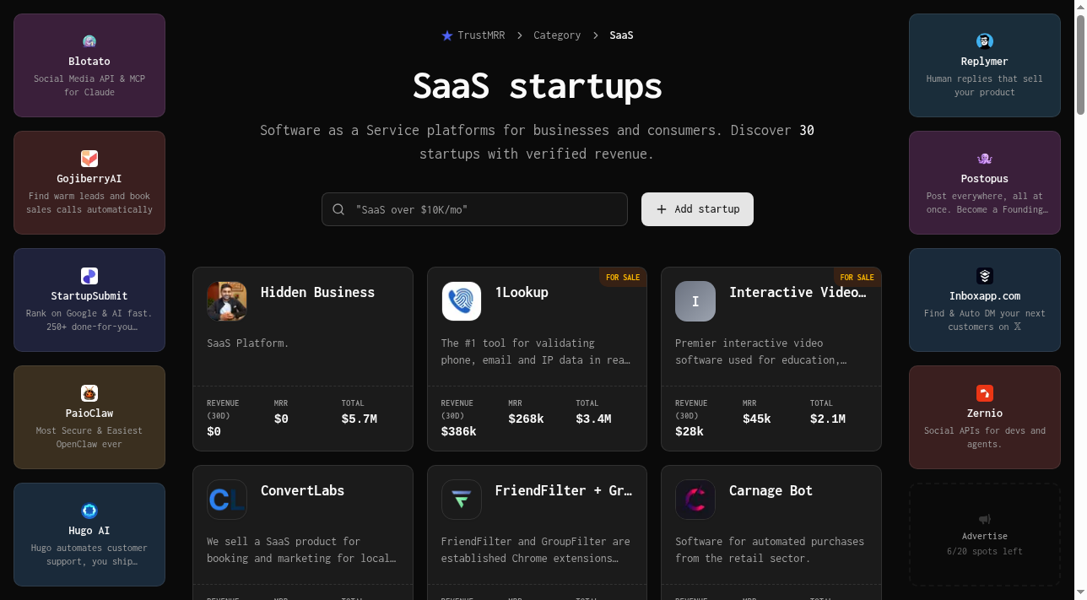
Task: Click the Zernio sponsor title
Action: pyautogui.click(x=985, y=414)
